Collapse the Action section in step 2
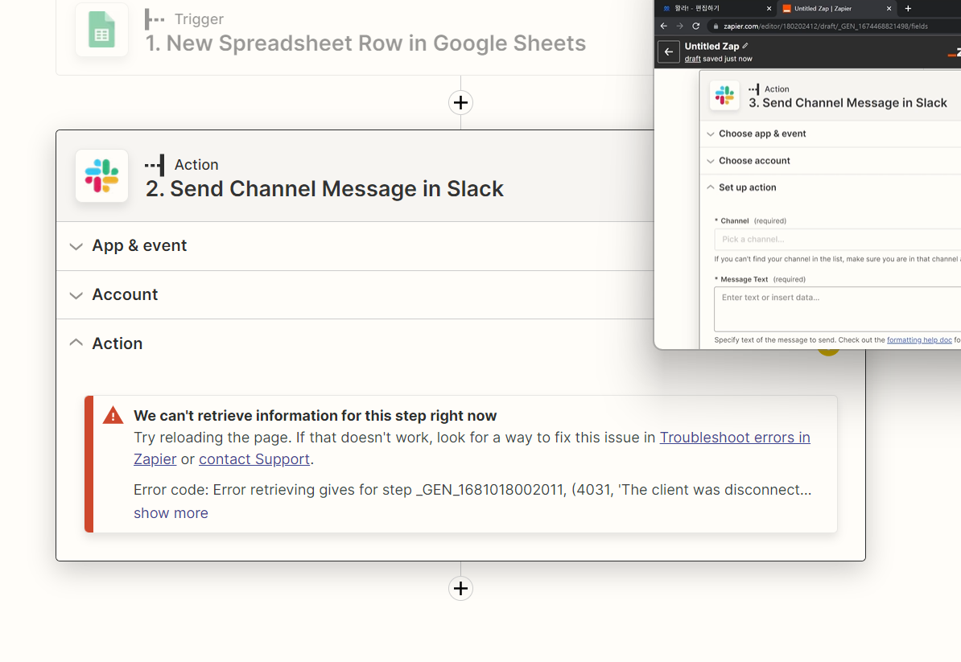This screenshot has width=961, height=662. [76, 343]
